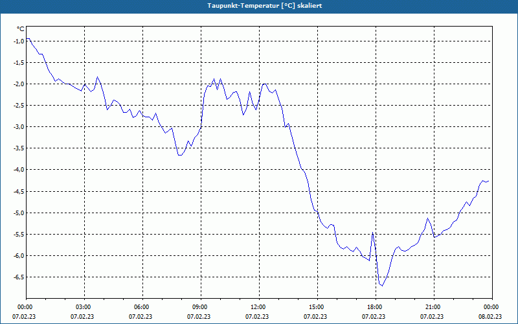This screenshot has width=518, height=324.
Task: Click the 09:00 x-axis time
Action: click(x=201, y=307)
